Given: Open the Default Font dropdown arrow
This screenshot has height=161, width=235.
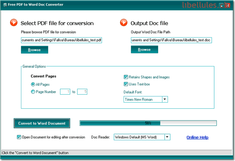Looking at the screenshot, I should (165, 99).
